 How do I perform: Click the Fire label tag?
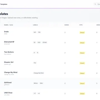(35, 63)
